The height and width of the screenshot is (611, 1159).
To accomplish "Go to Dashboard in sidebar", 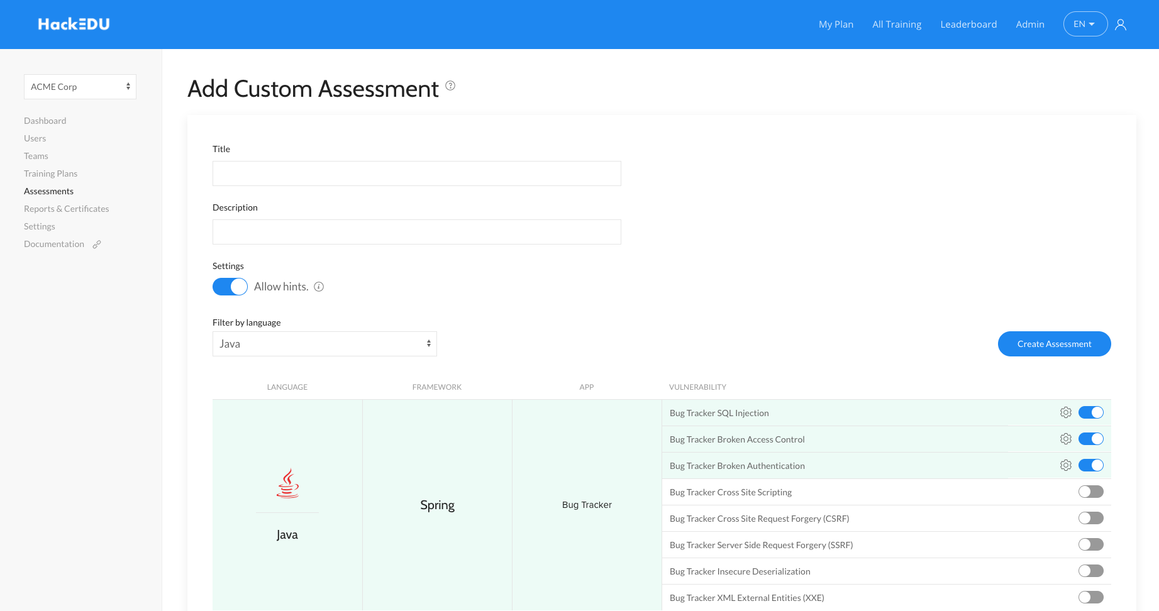I will (x=45, y=121).
